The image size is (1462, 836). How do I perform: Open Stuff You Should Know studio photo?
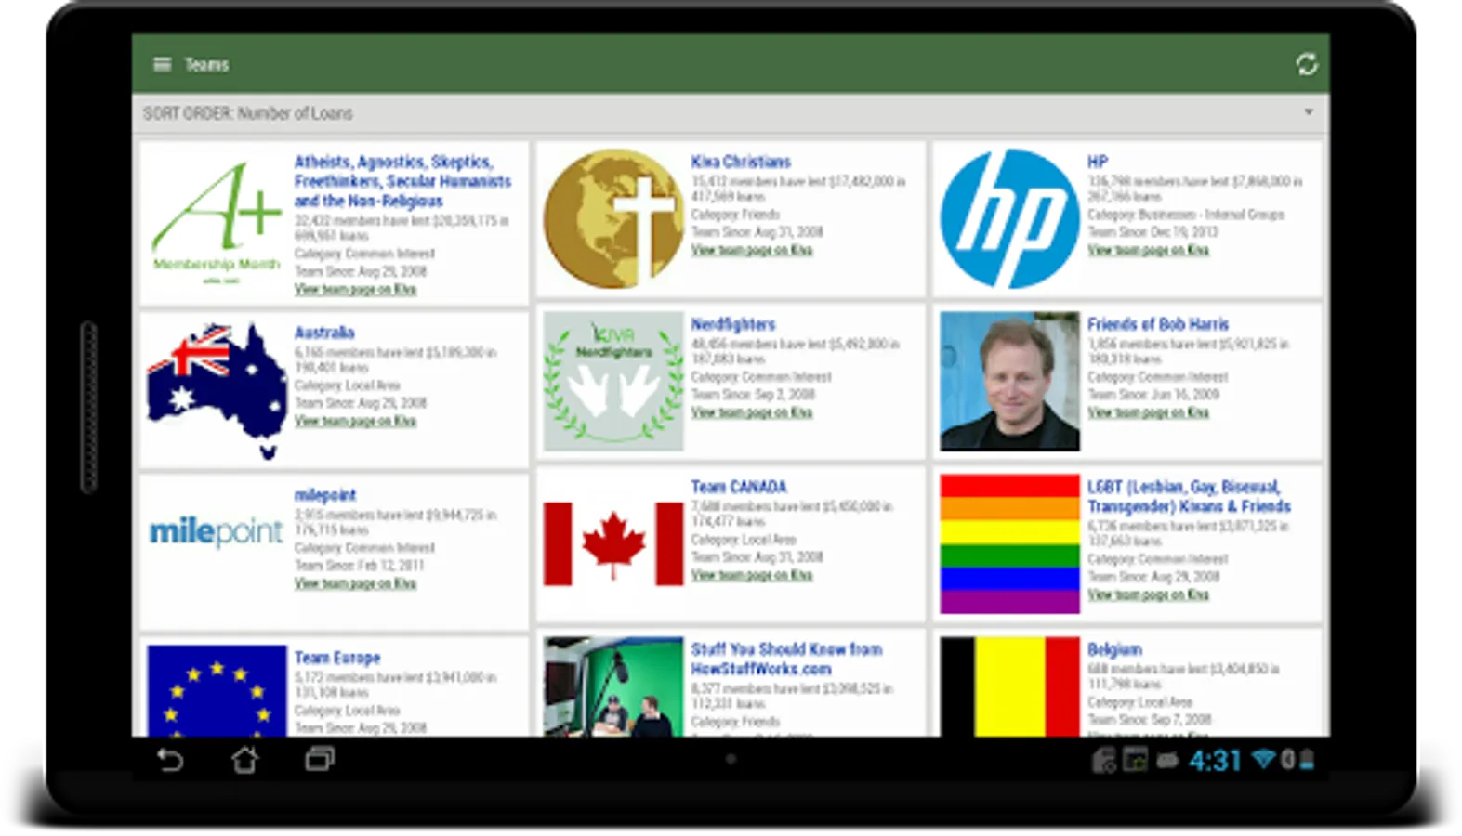613,686
